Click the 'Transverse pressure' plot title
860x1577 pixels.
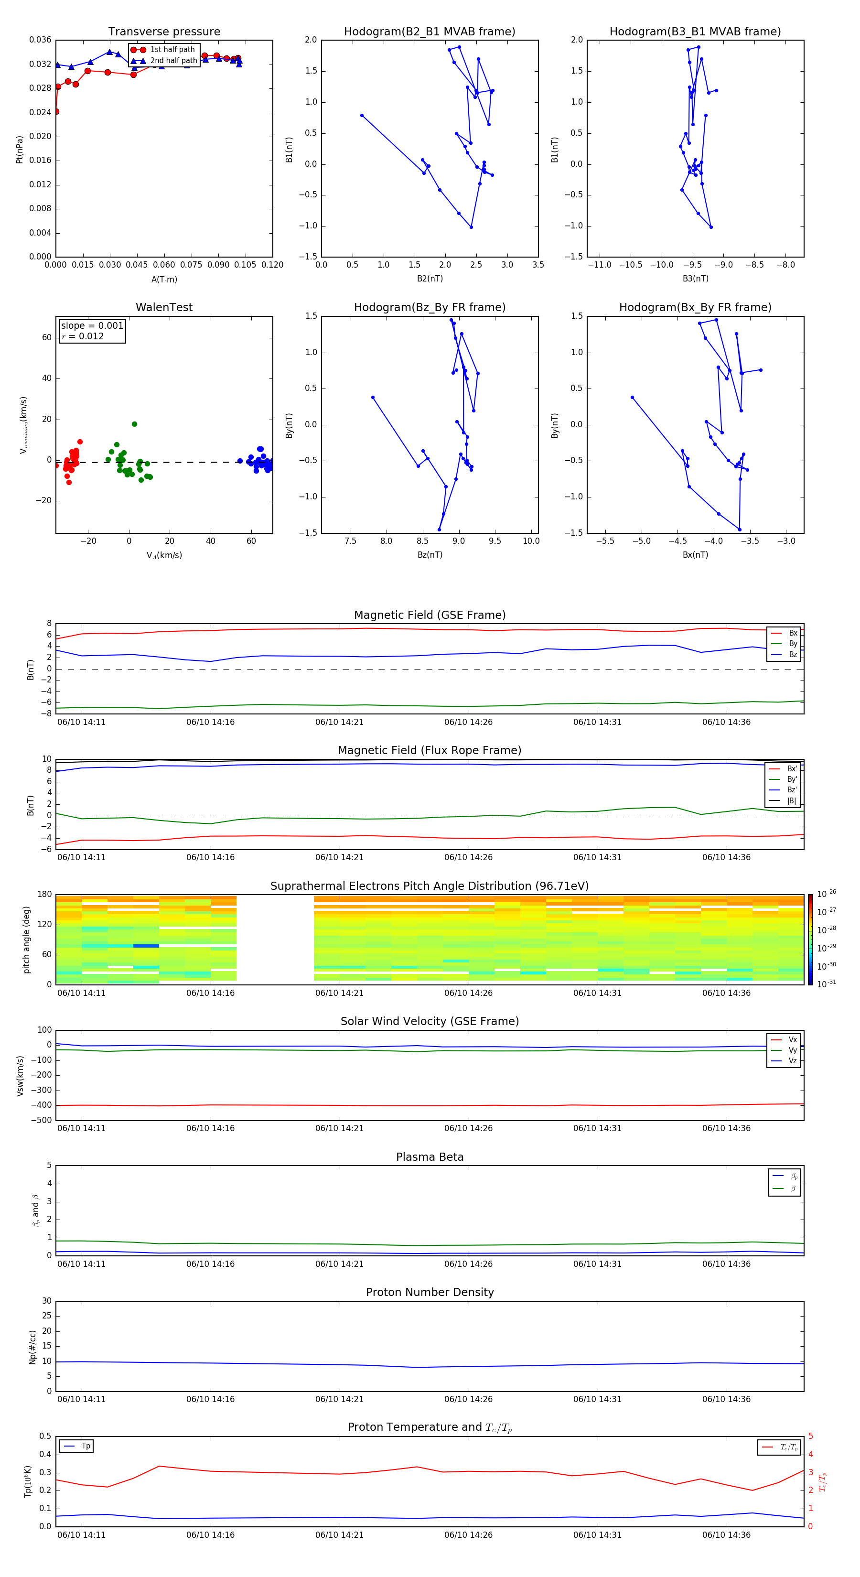[164, 32]
